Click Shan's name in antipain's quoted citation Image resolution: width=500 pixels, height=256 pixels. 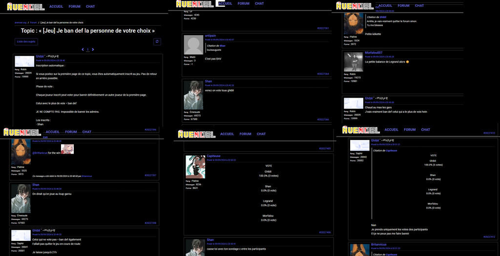[222, 45]
